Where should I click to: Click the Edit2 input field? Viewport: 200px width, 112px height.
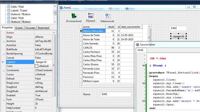tap(178, 28)
